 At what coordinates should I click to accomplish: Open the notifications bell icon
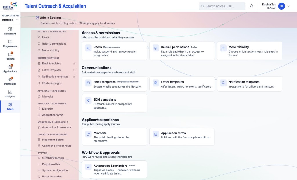[251, 6]
